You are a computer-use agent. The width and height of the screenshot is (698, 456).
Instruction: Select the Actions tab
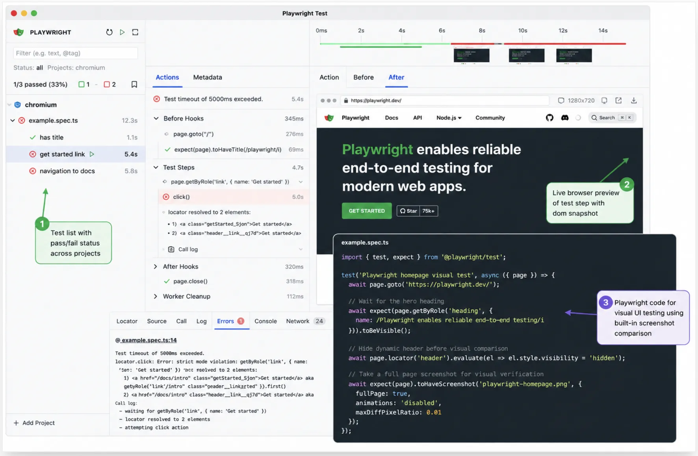click(x=167, y=77)
